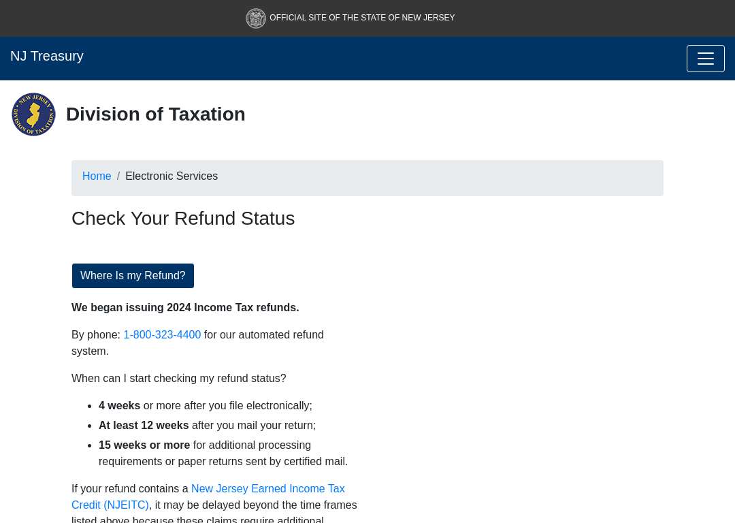
Task: Open the hamburger navigation menu
Action: [x=706, y=59]
